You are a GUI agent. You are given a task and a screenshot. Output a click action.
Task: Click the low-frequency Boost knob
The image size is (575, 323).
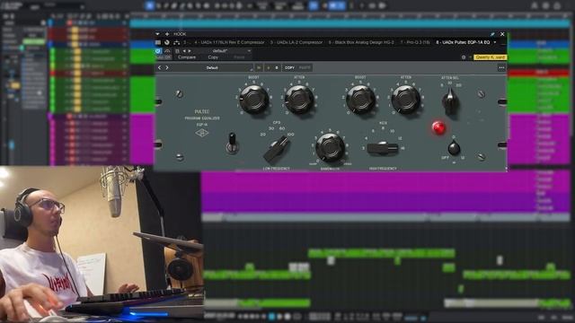click(253, 100)
